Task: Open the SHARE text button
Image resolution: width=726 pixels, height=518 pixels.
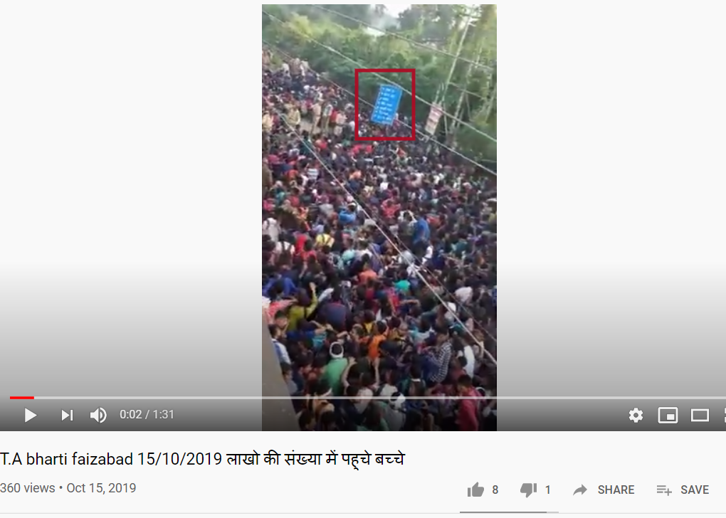Action: (616, 490)
